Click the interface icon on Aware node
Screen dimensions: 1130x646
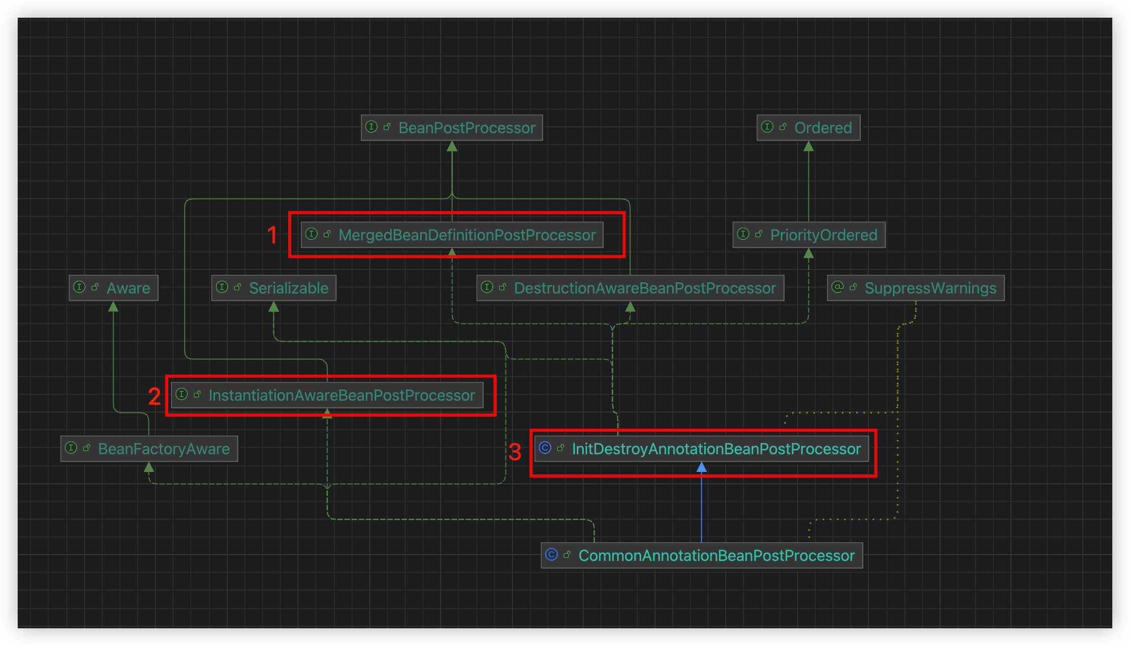point(80,287)
